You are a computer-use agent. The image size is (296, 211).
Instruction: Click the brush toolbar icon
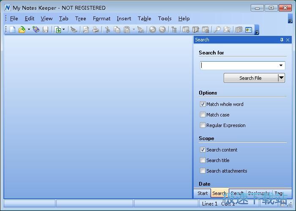(x=74, y=30)
